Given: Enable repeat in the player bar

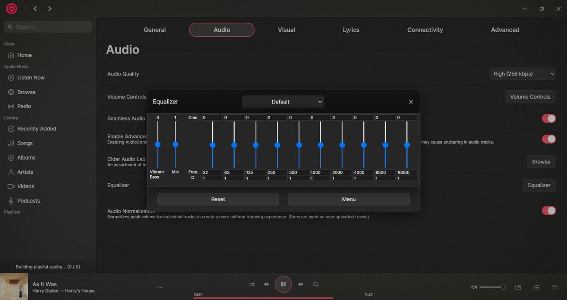Looking at the screenshot, I should (x=316, y=284).
